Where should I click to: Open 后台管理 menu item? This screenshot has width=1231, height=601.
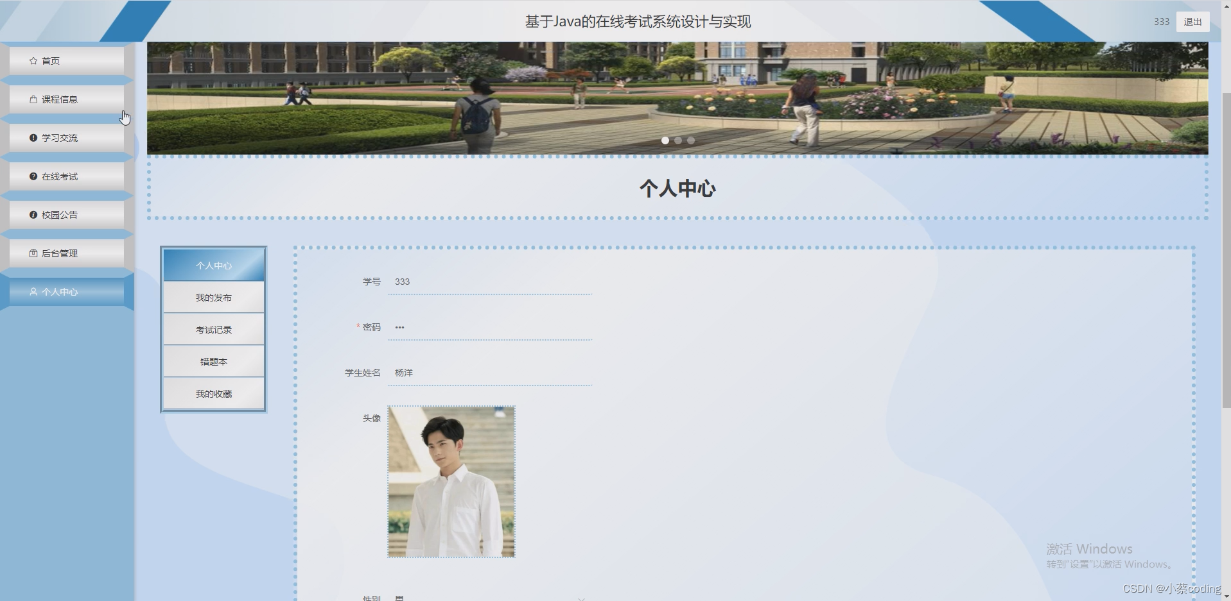67,253
